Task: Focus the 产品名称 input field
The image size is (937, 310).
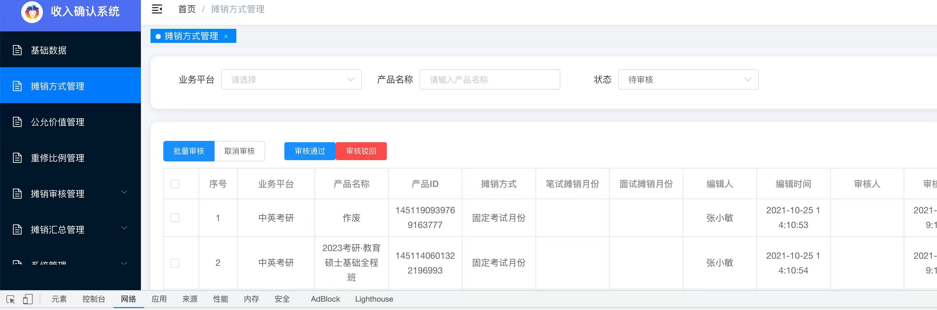Action: tap(490, 79)
